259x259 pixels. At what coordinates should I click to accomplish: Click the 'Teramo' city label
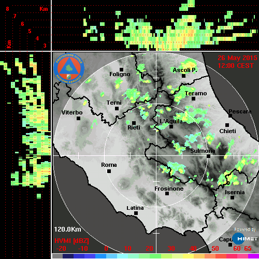(x=196, y=93)
